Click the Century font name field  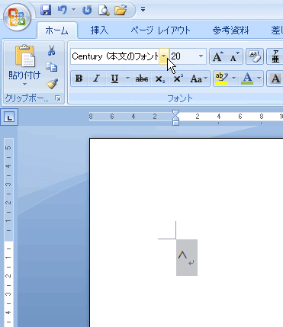point(115,56)
